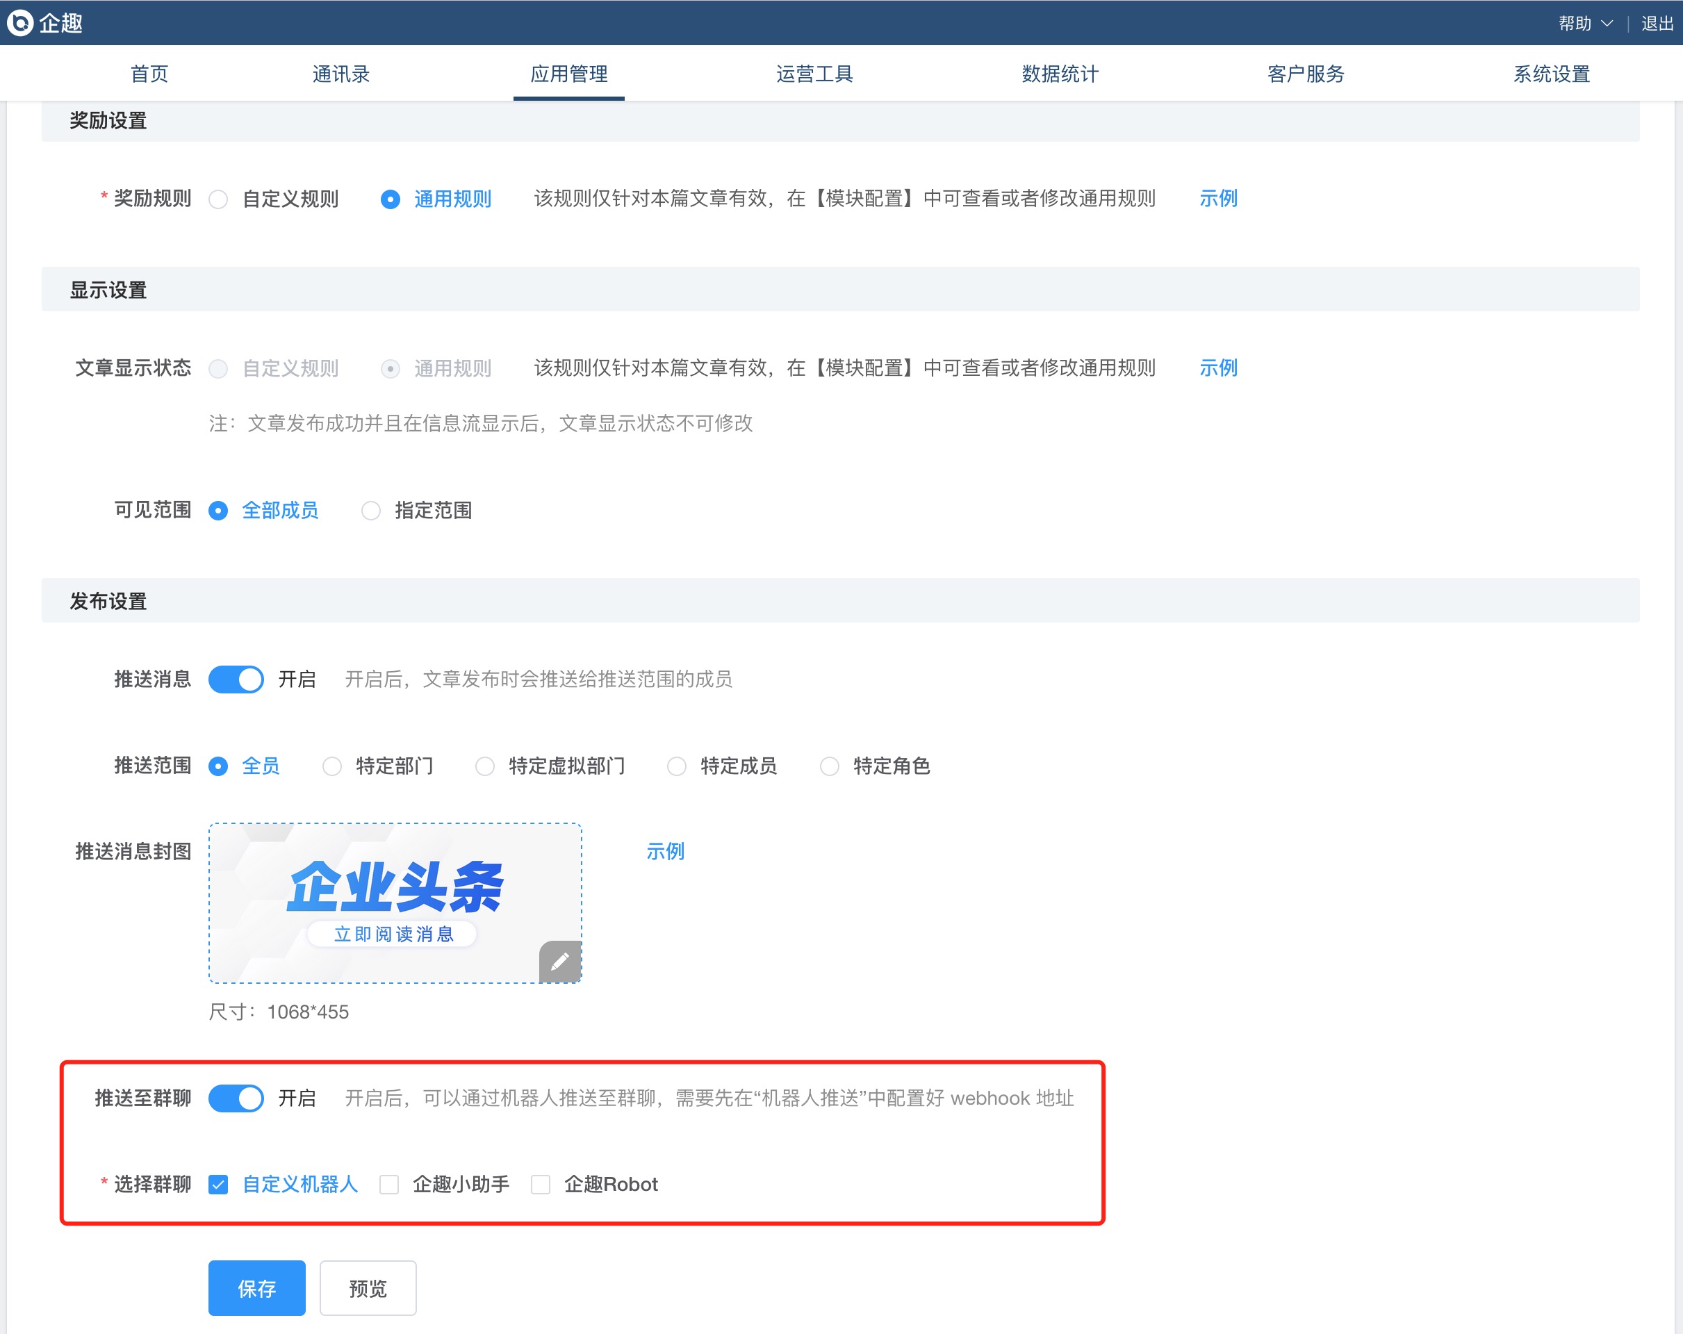The width and height of the screenshot is (1683, 1334).
Task: Uncheck the 自定义机器人 checkbox
Action: click(x=219, y=1185)
